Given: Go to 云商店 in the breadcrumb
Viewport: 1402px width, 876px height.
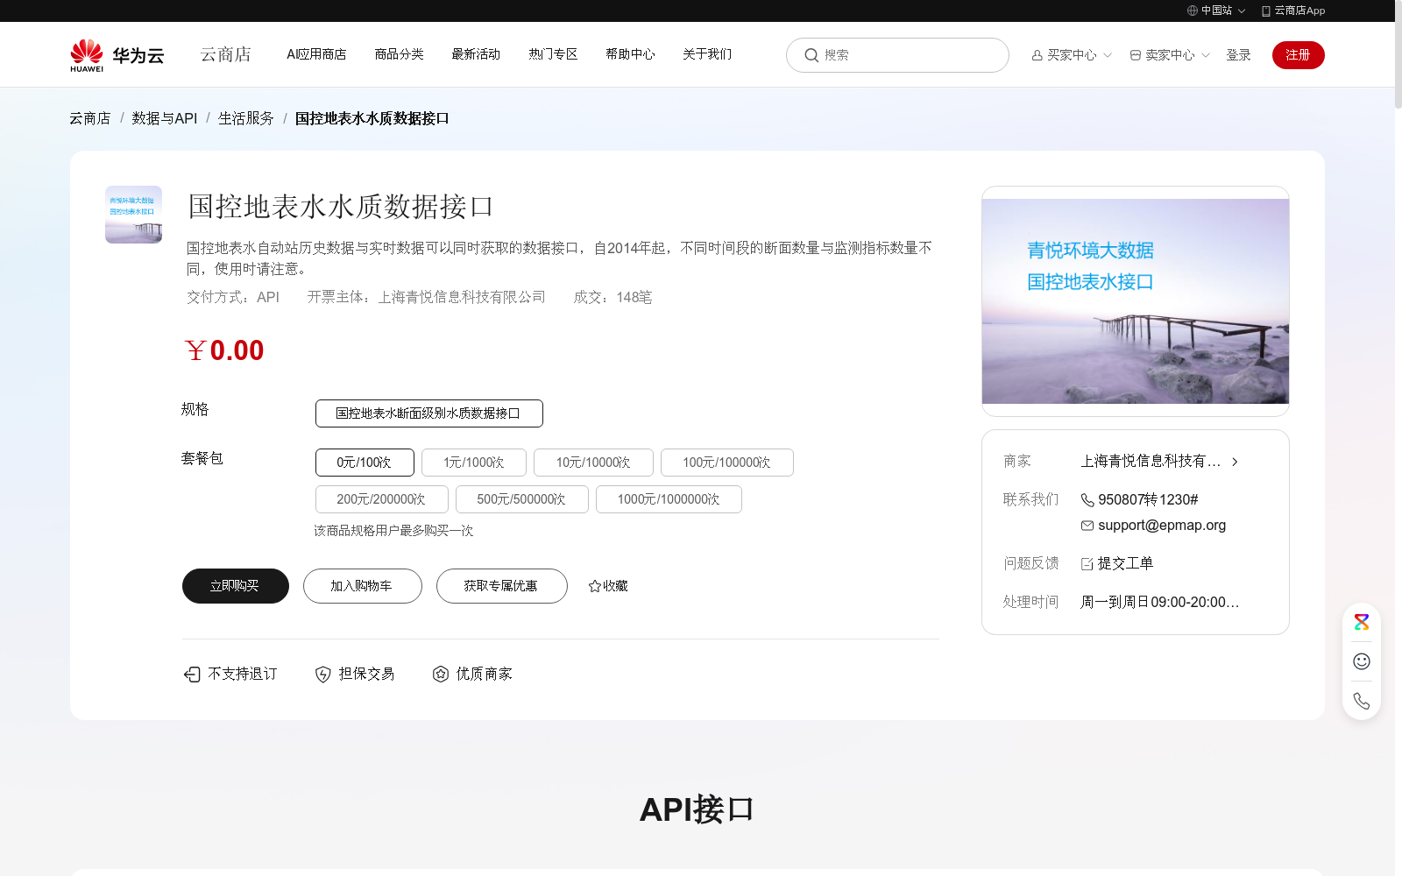Looking at the screenshot, I should coord(90,118).
